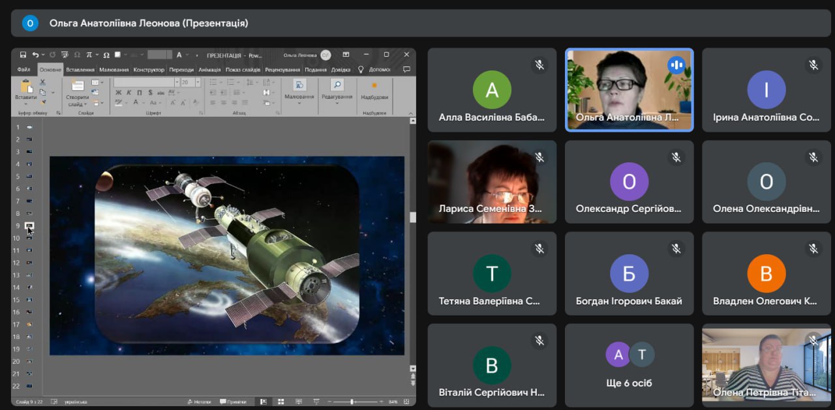Viewport: 835px width, 410px height.
Task: Switch to the Конструктор ribbon tab
Action: (149, 70)
